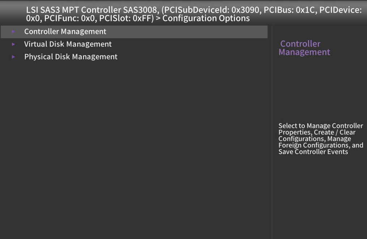This screenshot has width=367, height=239.
Task: Click the LSI SAS3 MPT Controller SAS3008 title
Action: pos(91,10)
